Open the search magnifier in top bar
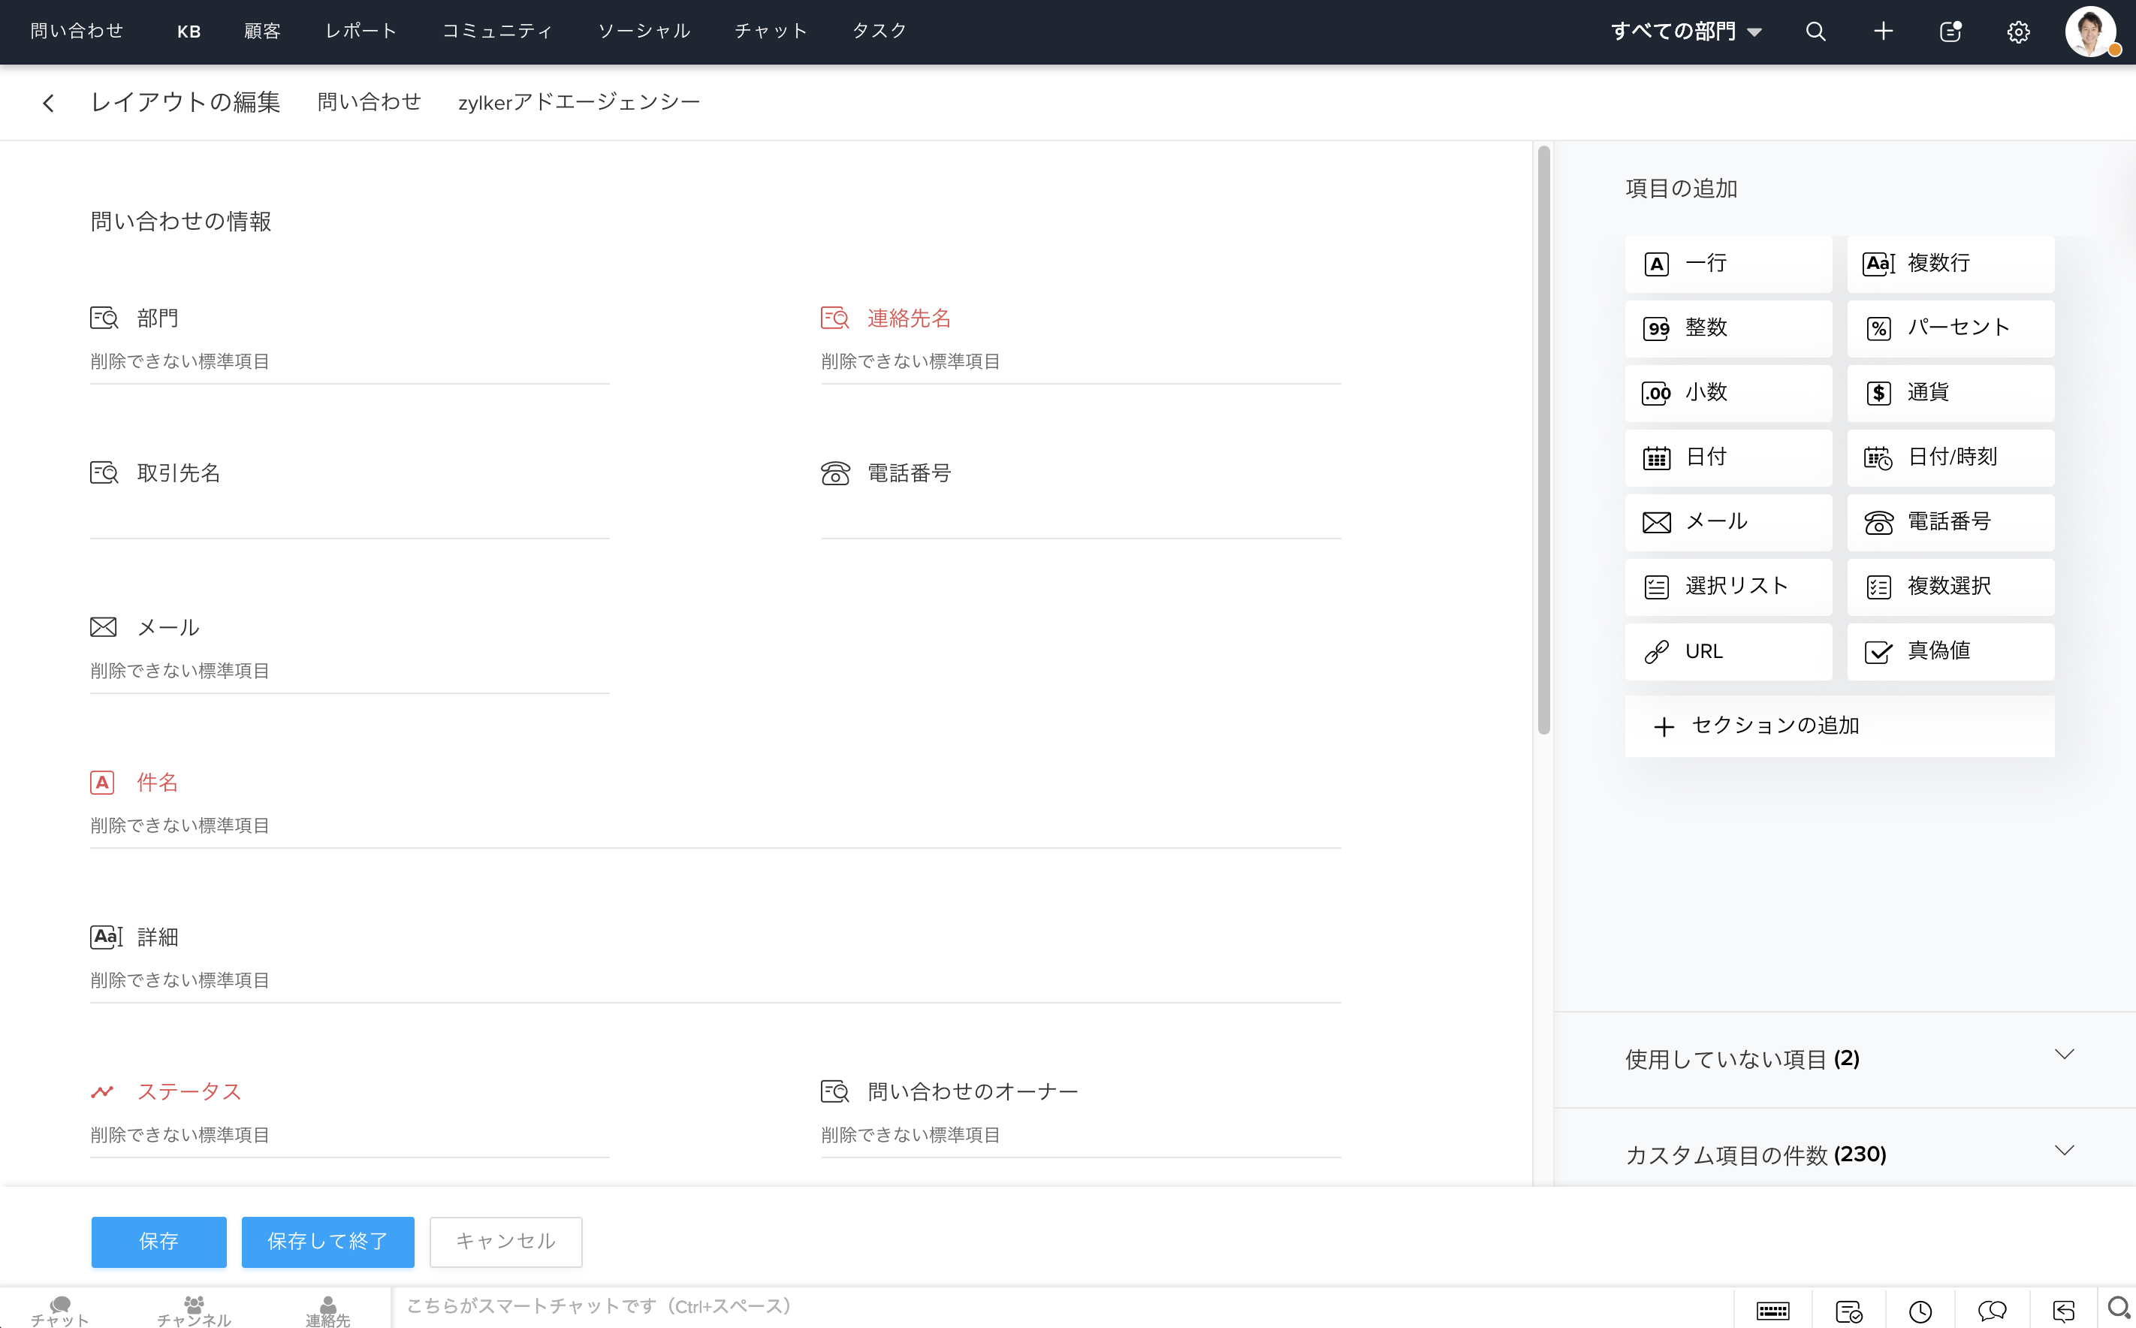Screen dimensions: 2136x1328 click(1815, 32)
